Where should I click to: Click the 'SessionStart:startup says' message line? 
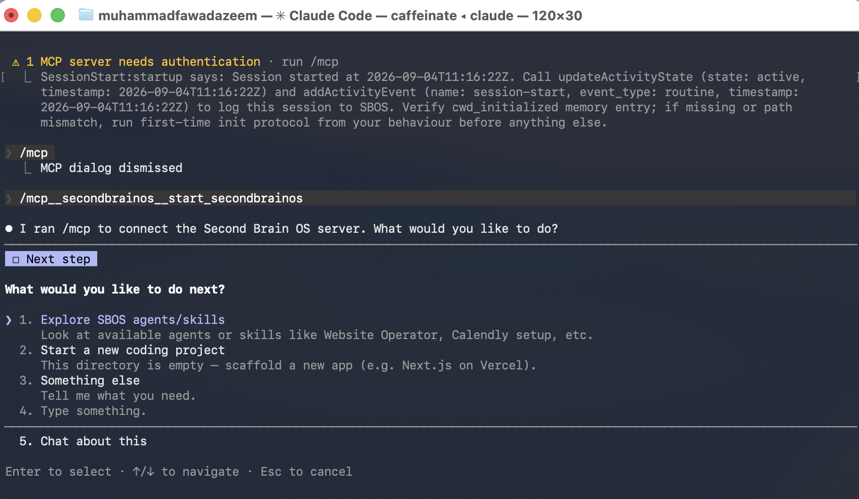423,77
